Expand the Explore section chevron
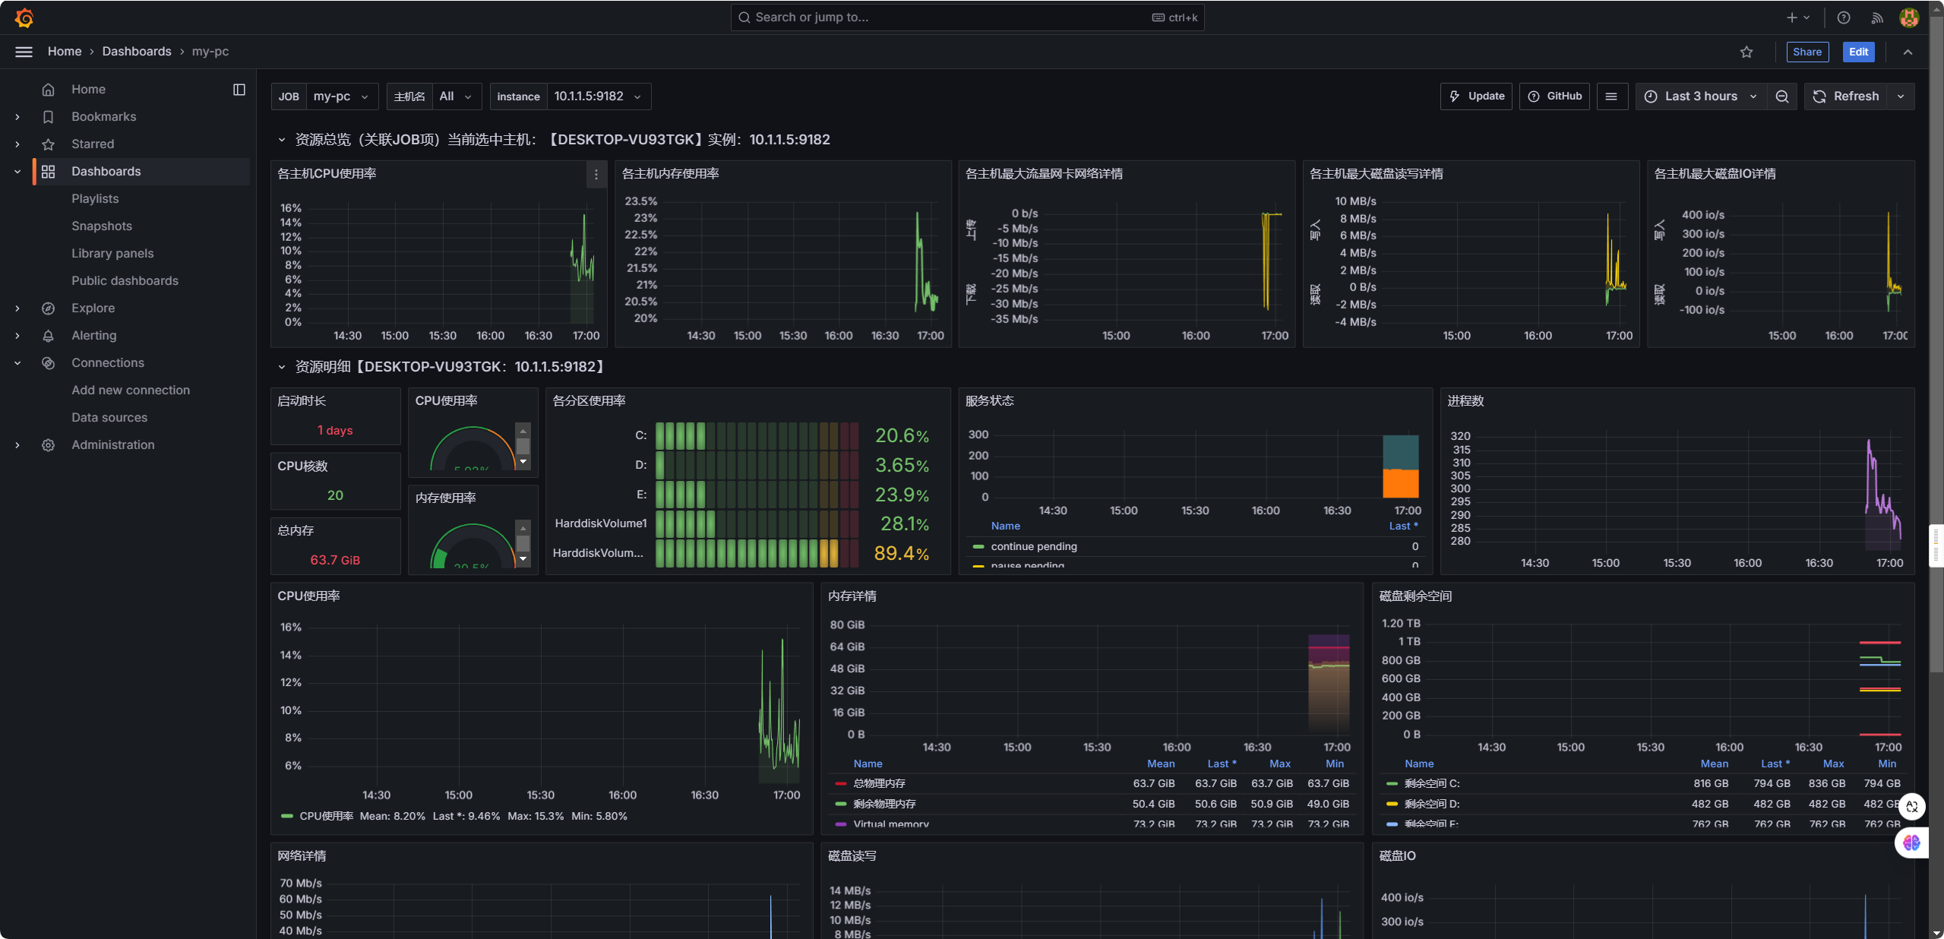Image resolution: width=1944 pixels, height=939 pixels. pyautogui.click(x=17, y=308)
